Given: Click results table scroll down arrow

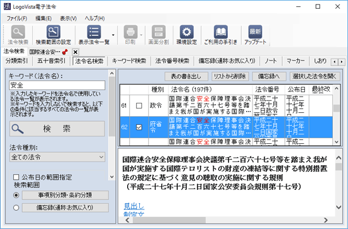Looking at the screenshot, I should [337, 142].
